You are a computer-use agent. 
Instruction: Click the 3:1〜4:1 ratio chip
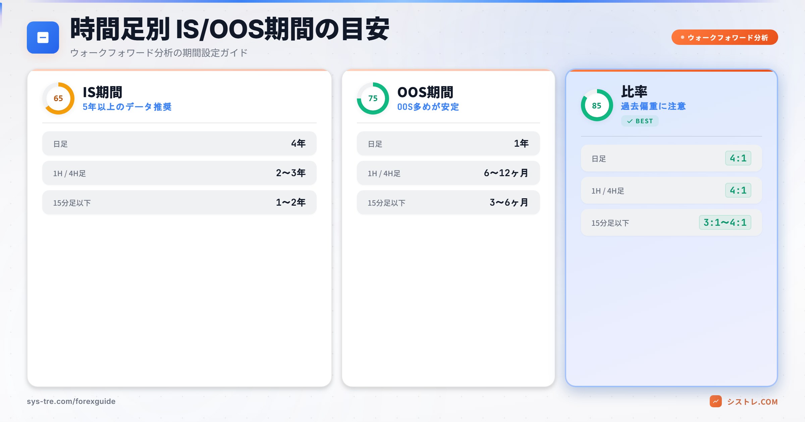pos(725,222)
